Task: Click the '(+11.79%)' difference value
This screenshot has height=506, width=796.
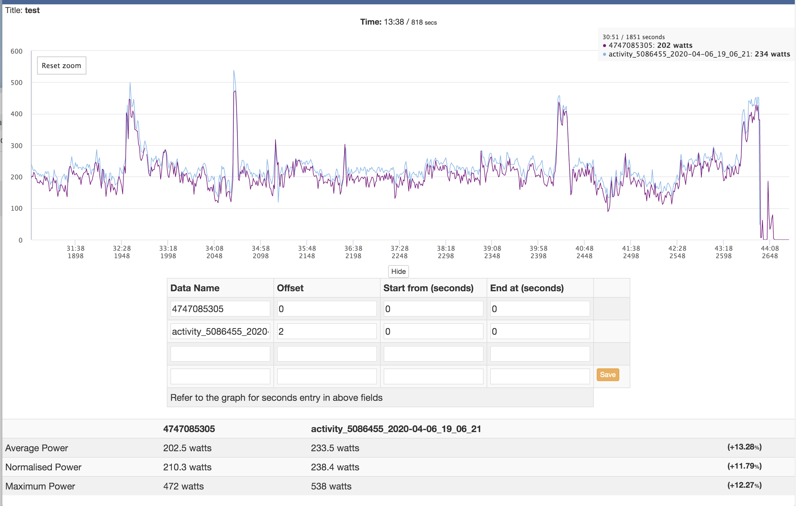Action: coord(744,466)
